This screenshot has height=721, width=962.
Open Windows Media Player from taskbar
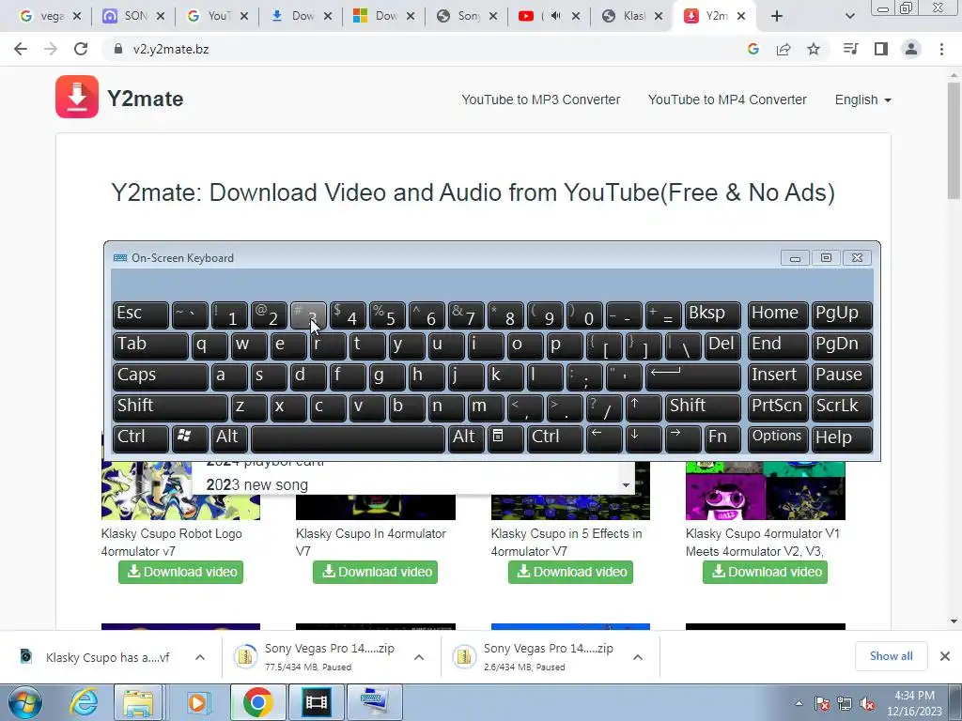pos(197,702)
